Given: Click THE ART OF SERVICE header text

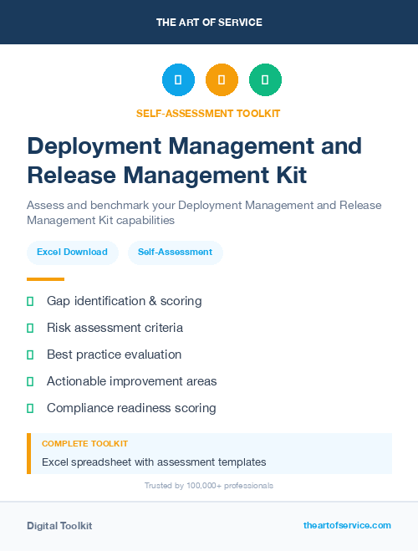Looking at the screenshot, I should pos(209,23).
